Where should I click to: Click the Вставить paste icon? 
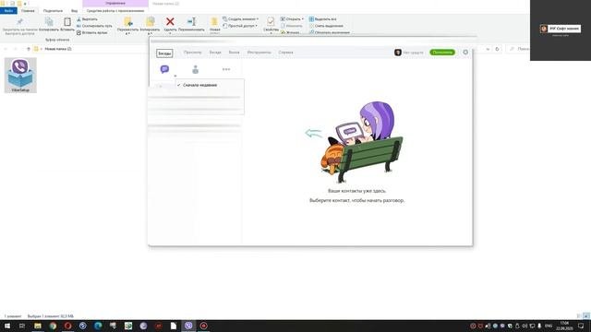click(67, 22)
